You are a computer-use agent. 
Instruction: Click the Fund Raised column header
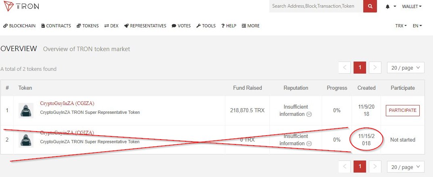pos(248,88)
